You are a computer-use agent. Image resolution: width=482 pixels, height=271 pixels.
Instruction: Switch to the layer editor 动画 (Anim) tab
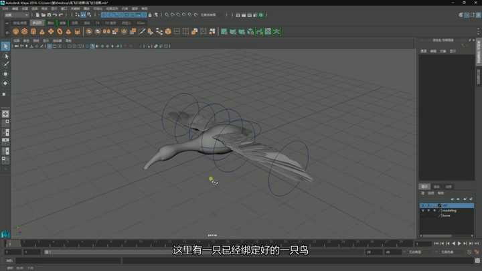click(448, 187)
